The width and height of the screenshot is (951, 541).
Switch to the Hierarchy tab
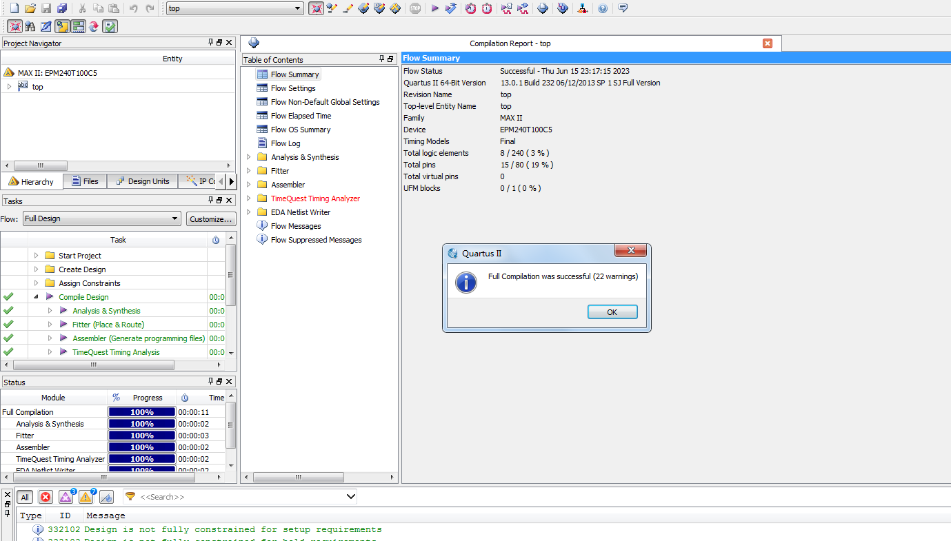click(32, 181)
